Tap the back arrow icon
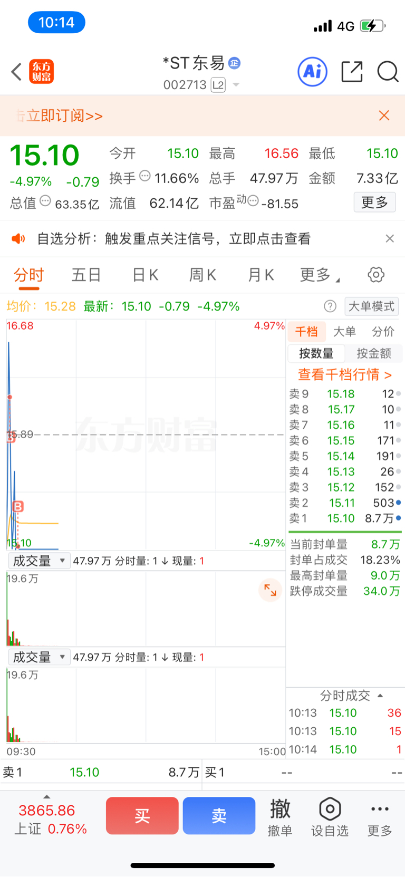Image resolution: width=405 pixels, height=877 pixels. pos(16,72)
